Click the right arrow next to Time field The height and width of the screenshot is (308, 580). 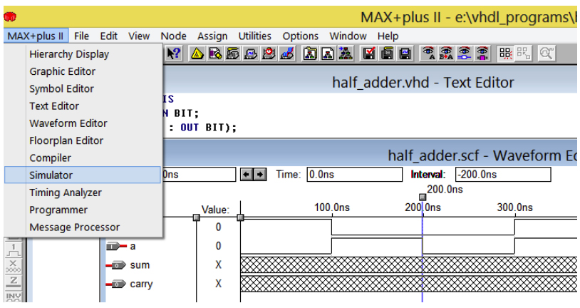(260, 175)
